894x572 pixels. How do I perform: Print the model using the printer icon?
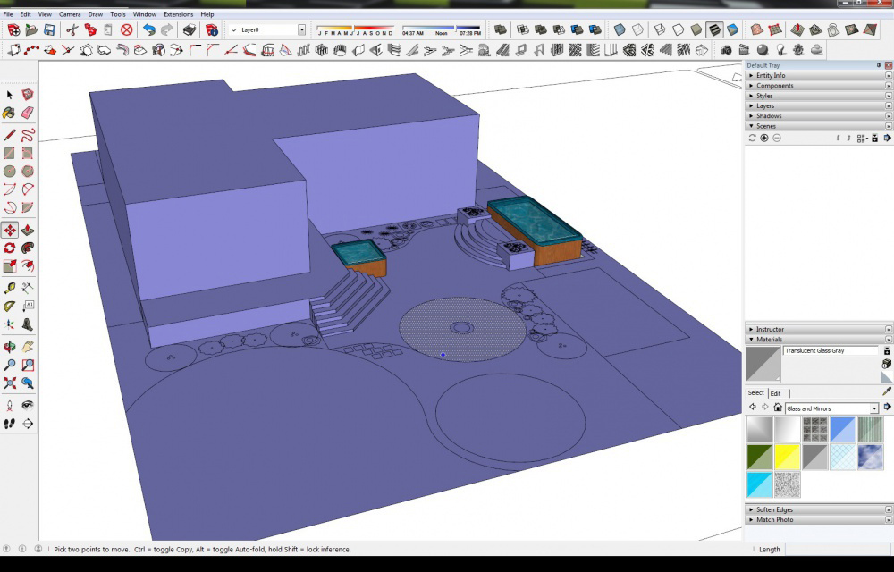coord(190,29)
